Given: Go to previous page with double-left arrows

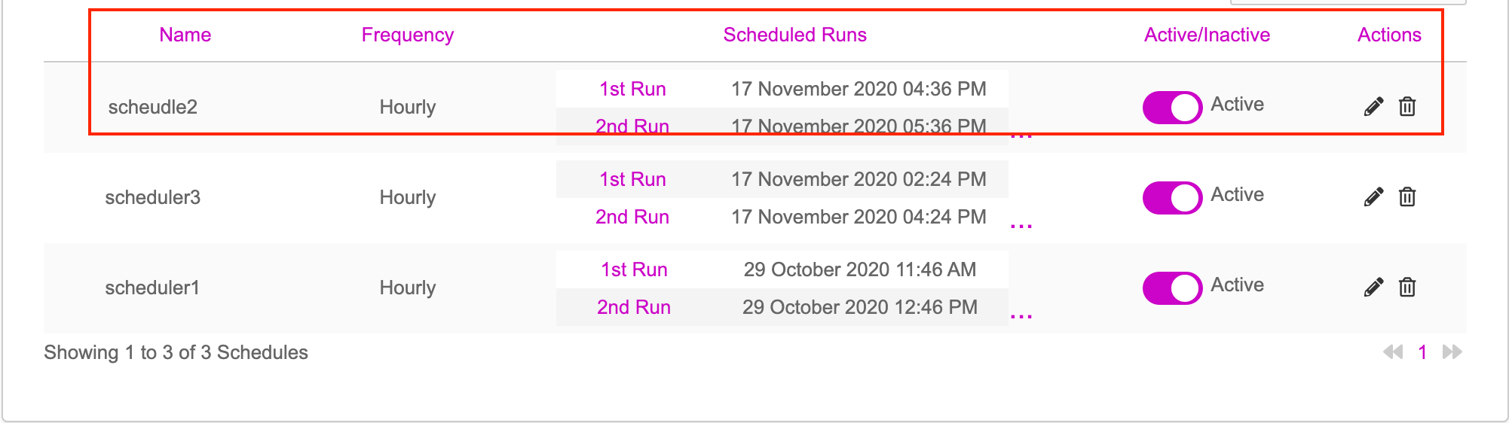Looking at the screenshot, I should pos(1393,352).
